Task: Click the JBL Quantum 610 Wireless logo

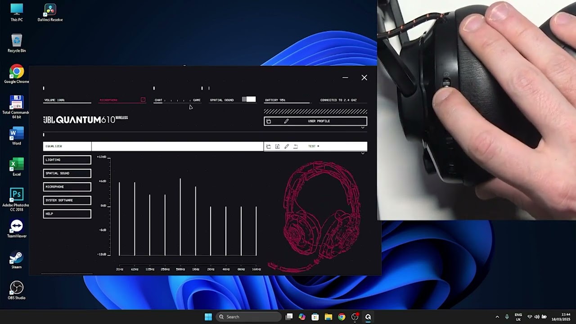Action: pyautogui.click(x=85, y=119)
